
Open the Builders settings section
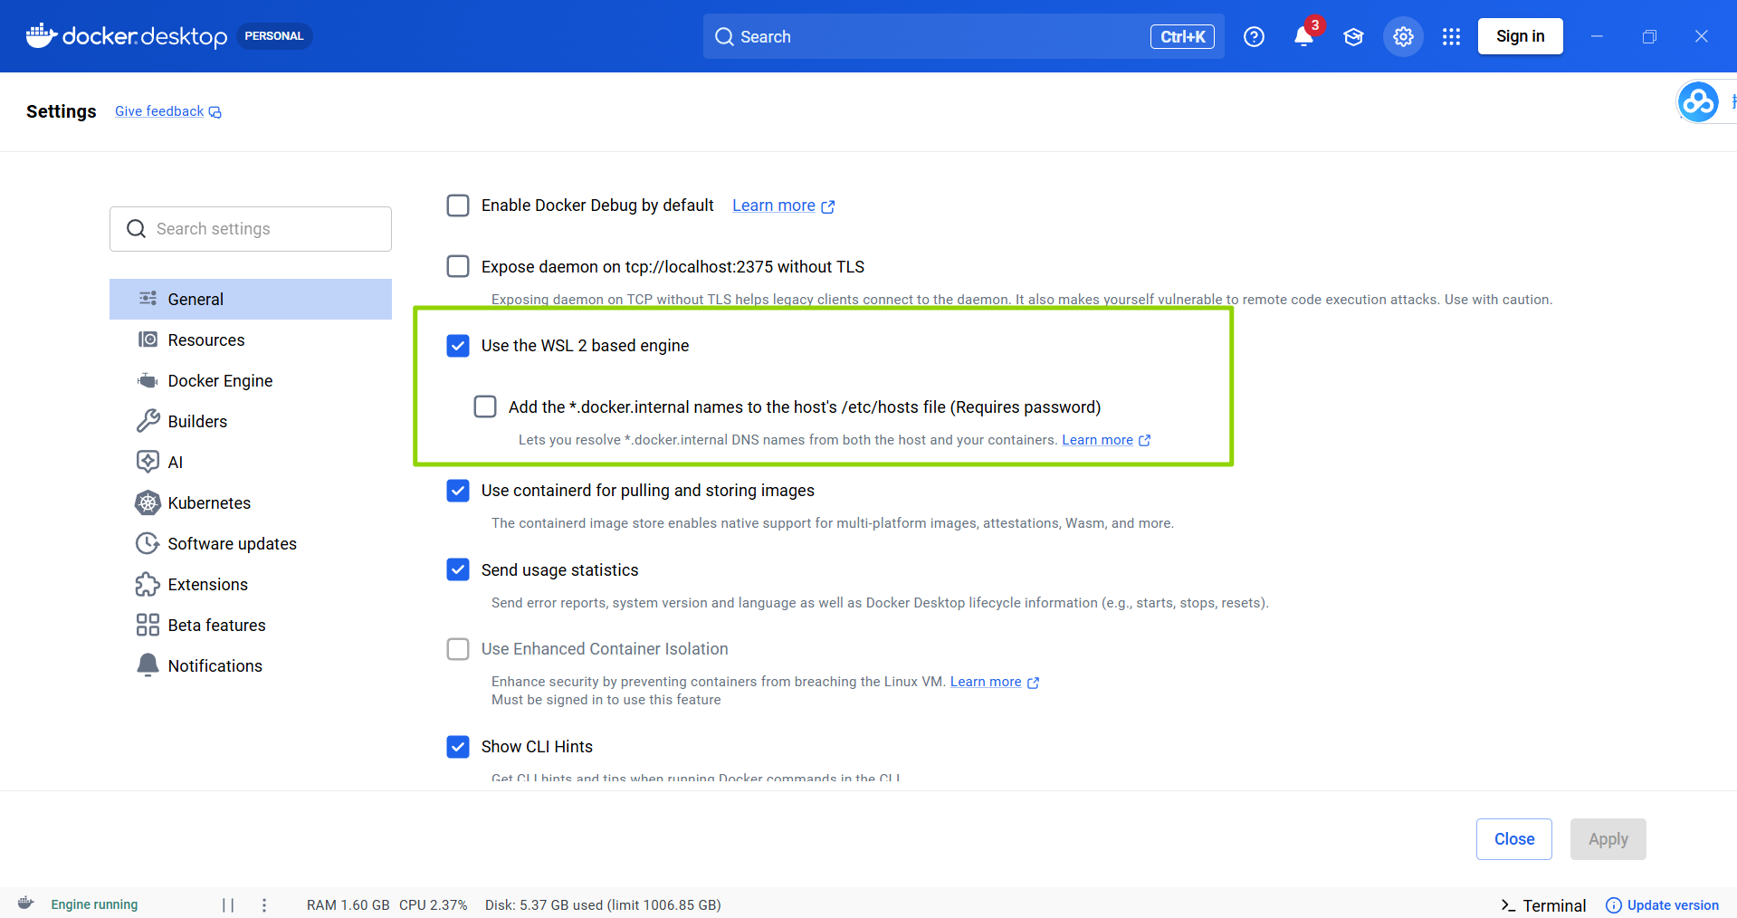point(251,421)
